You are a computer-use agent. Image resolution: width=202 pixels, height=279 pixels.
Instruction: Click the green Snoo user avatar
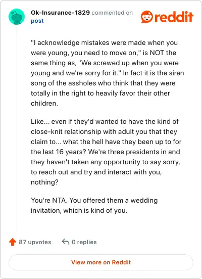tap(17, 17)
